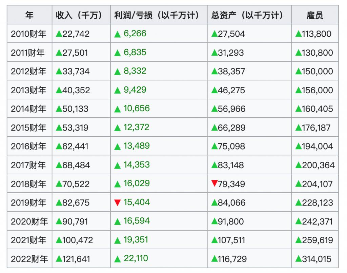Click the green arrow beside 314,015 employees

[x=299, y=259]
